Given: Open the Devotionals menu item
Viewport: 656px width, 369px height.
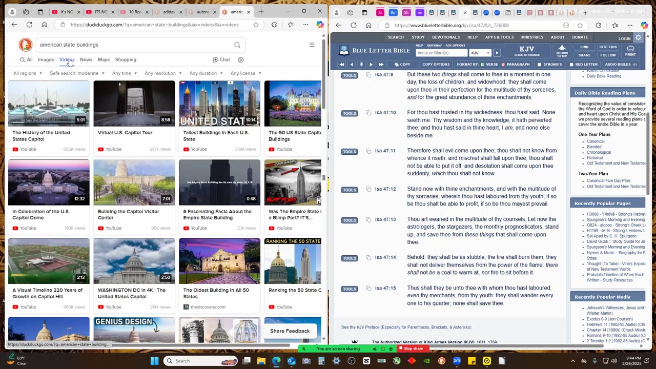Looking at the screenshot, I should 445,37.
